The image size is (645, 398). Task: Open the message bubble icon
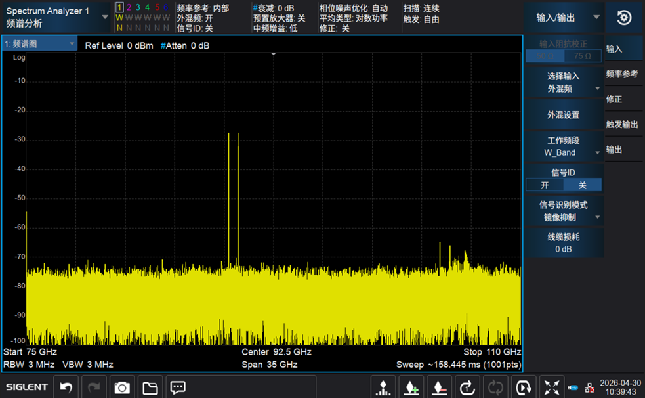(178, 387)
